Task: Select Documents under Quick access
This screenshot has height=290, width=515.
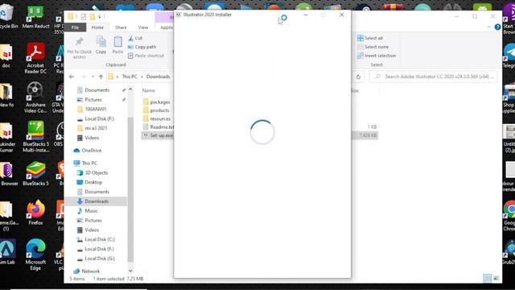Action: coord(97,90)
